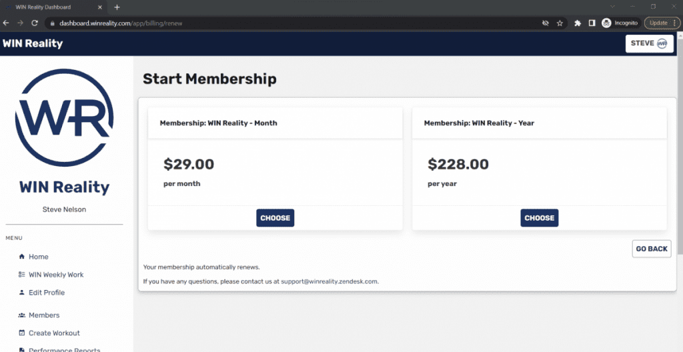
Task: Click the MENU section label
Action: (14, 238)
